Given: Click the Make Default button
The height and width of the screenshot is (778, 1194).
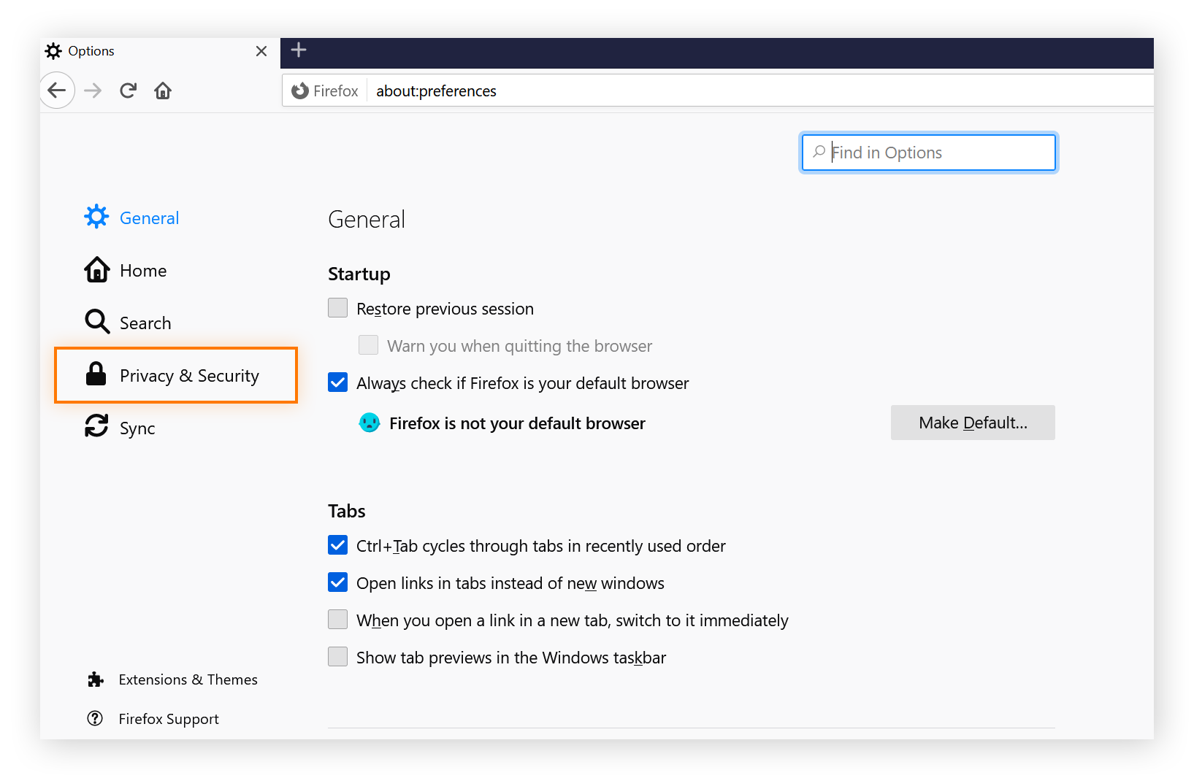Looking at the screenshot, I should coord(972,423).
